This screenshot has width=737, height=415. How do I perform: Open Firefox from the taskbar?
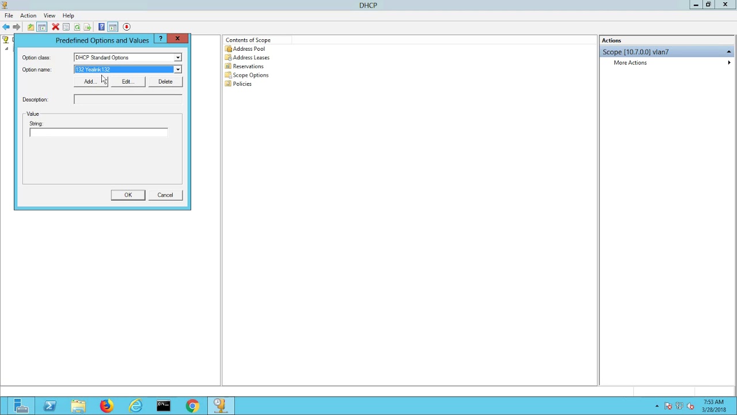tap(107, 406)
